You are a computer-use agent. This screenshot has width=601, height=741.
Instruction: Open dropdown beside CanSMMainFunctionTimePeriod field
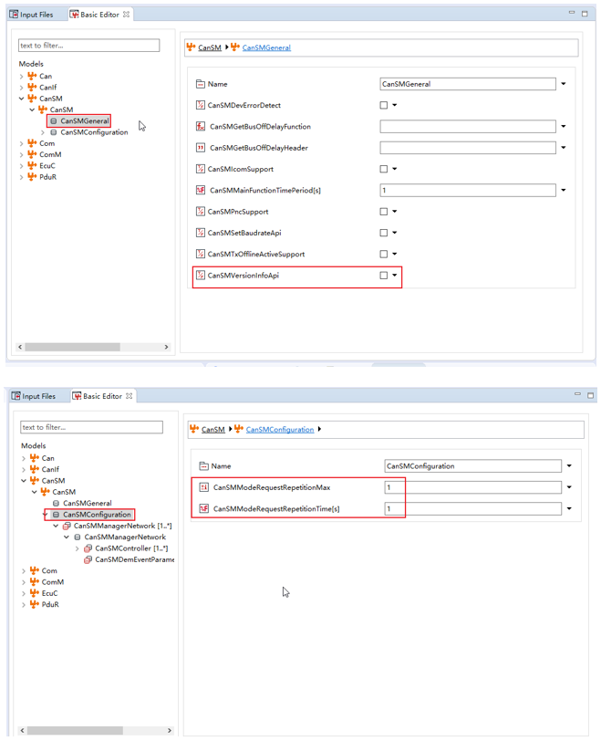(564, 190)
